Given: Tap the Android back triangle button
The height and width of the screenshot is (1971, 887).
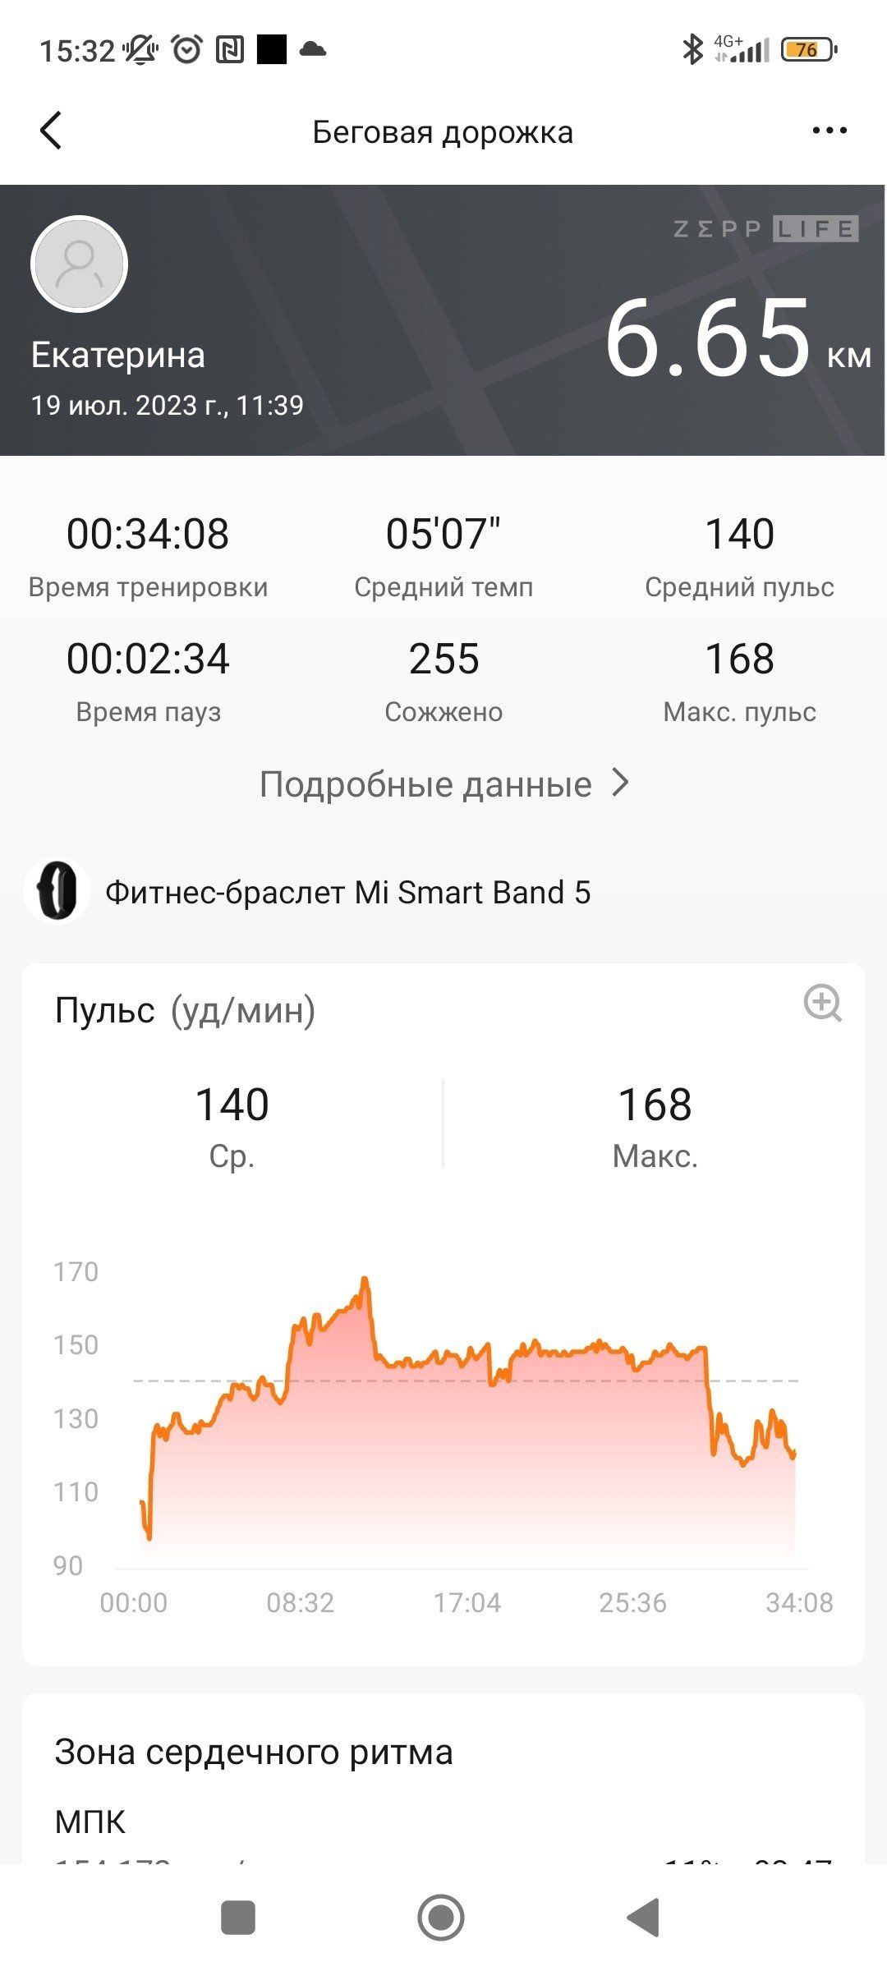Looking at the screenshot, I should [x=643, y=1918].
